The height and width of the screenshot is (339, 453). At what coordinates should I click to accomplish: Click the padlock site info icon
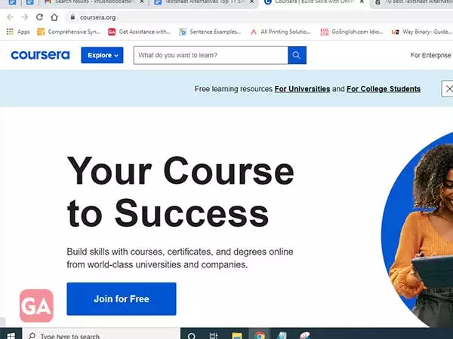72,17
